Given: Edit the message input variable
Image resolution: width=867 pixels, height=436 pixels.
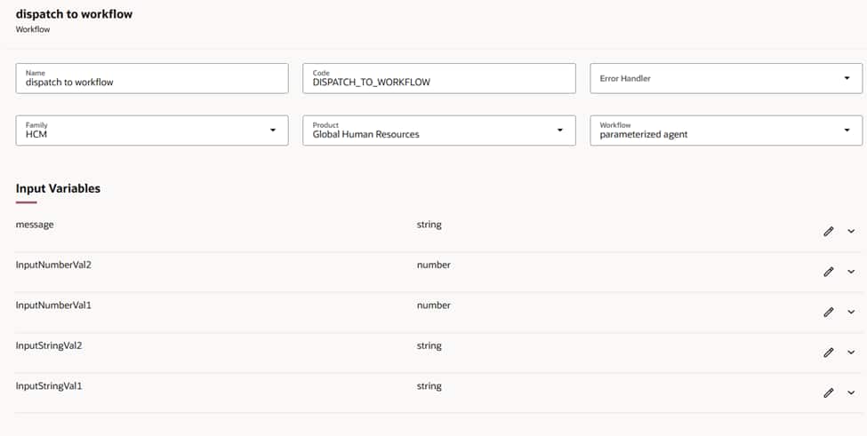Looking at the screenshot, I should click(x=829, y=232).
